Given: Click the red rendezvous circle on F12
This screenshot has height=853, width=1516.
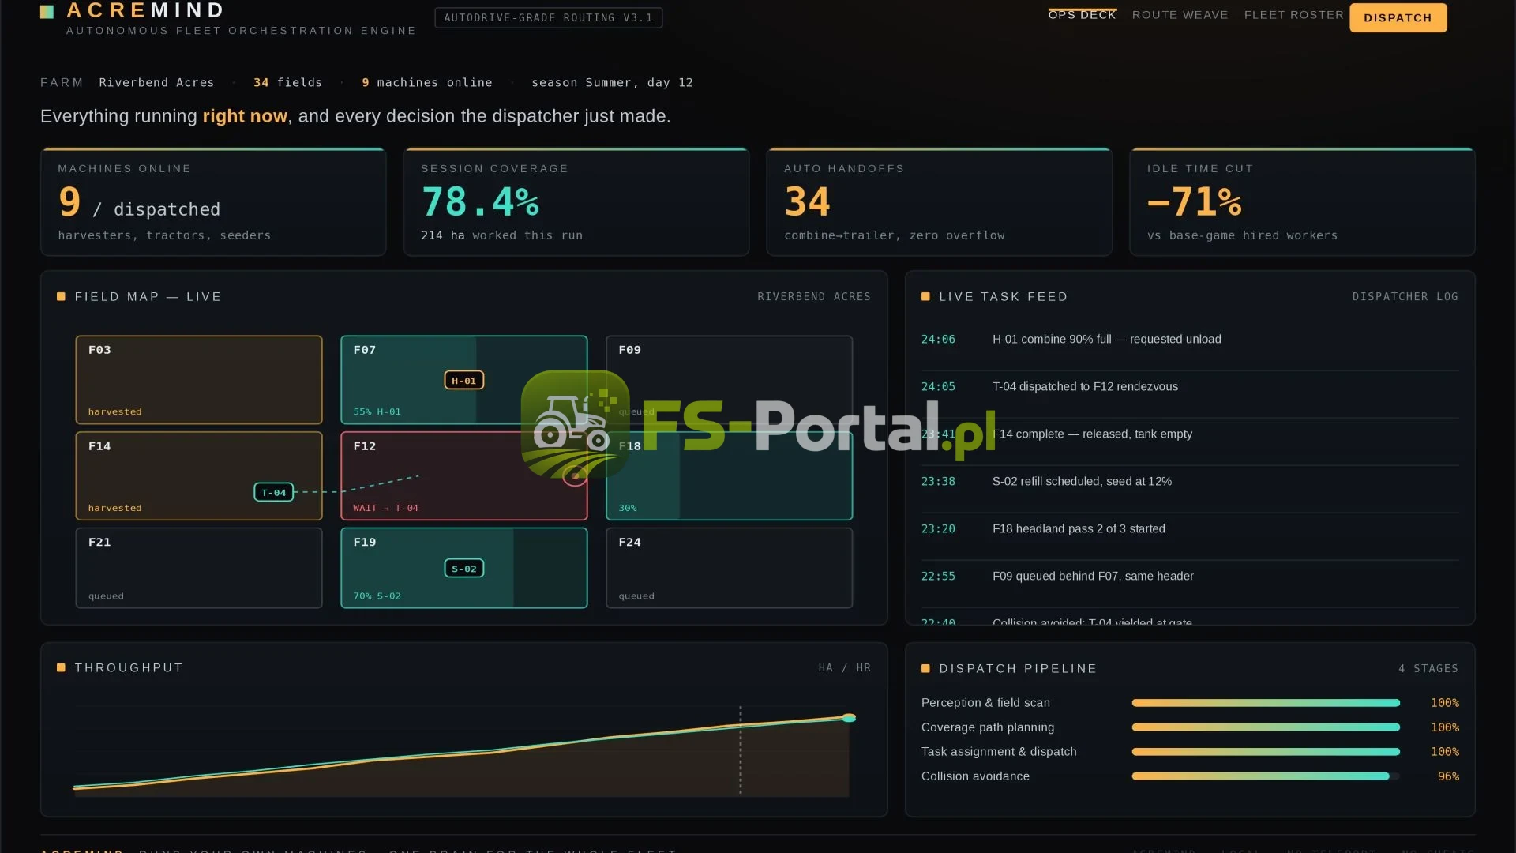Looking at the screenshot, I should tap(575, 475).
